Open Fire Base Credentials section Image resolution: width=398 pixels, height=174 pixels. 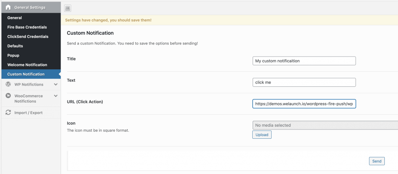point(27,27)
